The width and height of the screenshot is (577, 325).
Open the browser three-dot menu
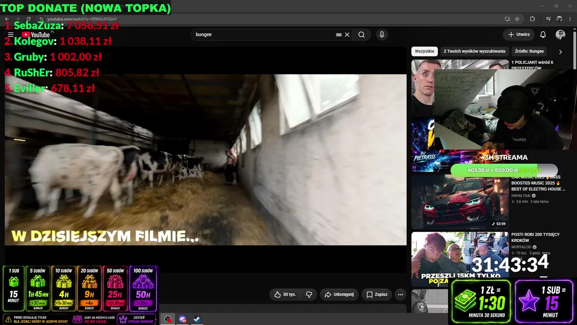(x=570, y=19)
